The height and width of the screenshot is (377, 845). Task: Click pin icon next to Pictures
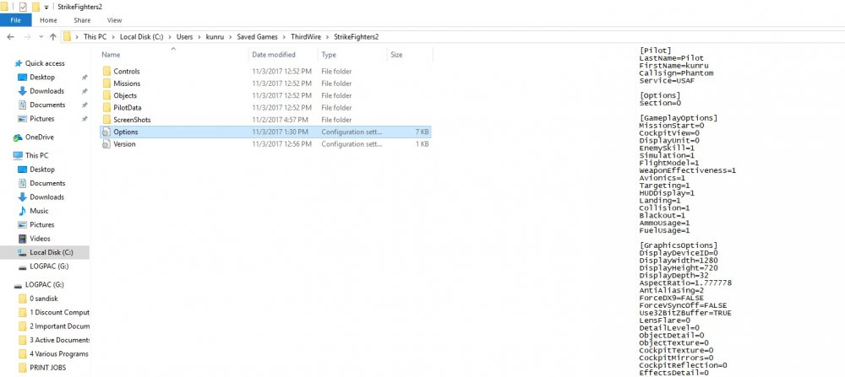[x=84, y=119]
